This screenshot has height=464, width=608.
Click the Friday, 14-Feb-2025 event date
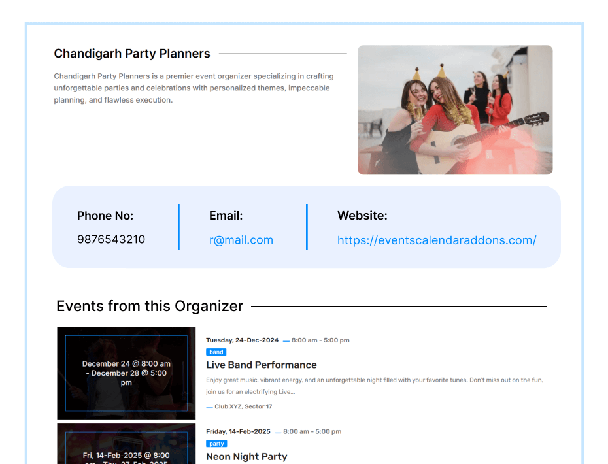[238, 431]
